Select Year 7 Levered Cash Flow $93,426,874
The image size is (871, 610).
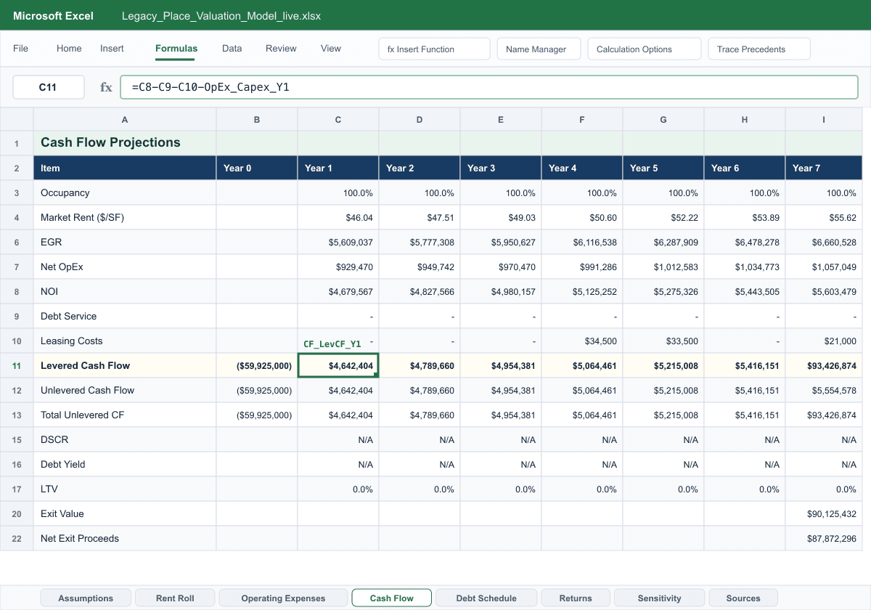tap(823, 365)
